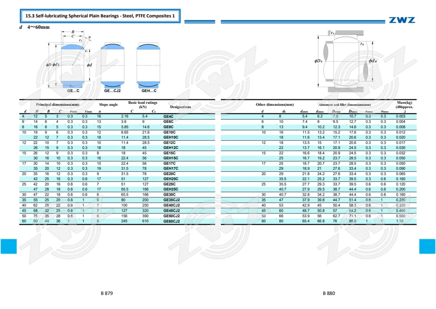
Task: Select designation GE15C
Action: pos(170,153)
